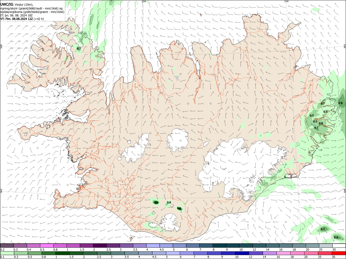Click the '20W' longitude label
Image resolution: width=346 pixels, height=259 pixels.
(144, 1)
